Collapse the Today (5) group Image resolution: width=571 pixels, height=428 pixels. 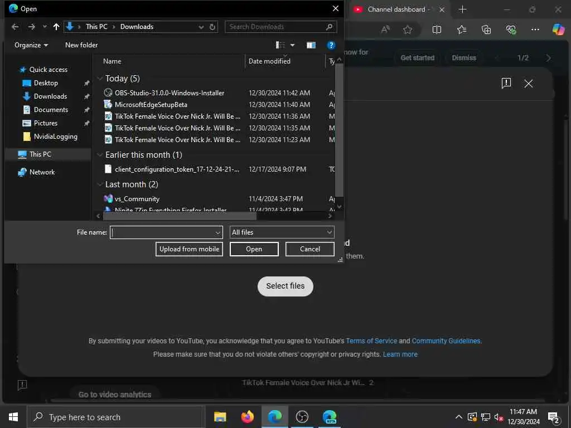100,79
